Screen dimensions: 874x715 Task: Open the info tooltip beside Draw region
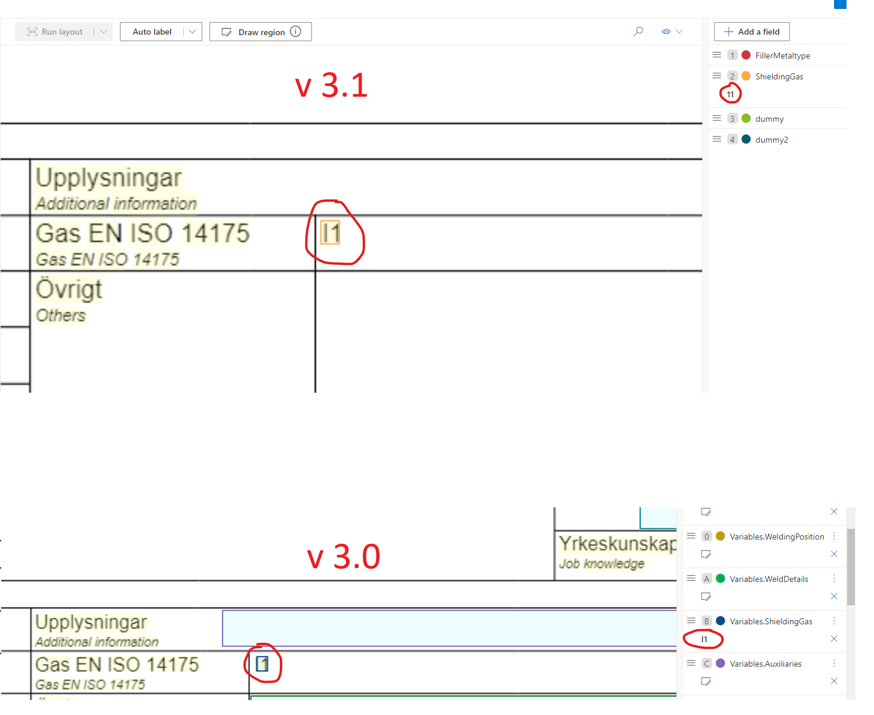click(x=297, y=32)
